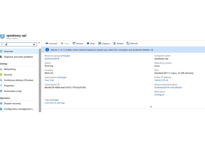The image size is (205, 145).
Task: Refresh the overview page
Action: pyautogui.click(x=132, y=43)
